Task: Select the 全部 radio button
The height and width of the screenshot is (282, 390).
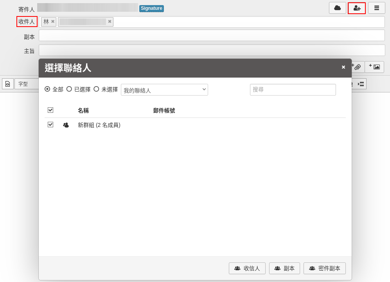Action: coord(47,89)
